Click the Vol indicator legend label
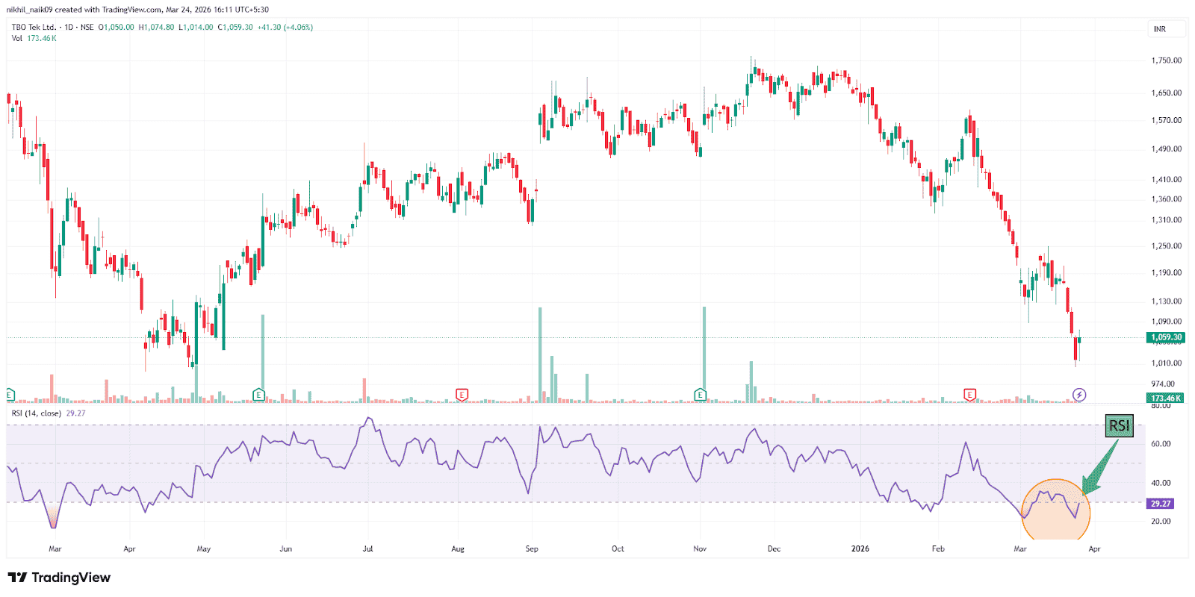Image resolution: width=1195 pixels, height=597 pixels. point(16,38)
